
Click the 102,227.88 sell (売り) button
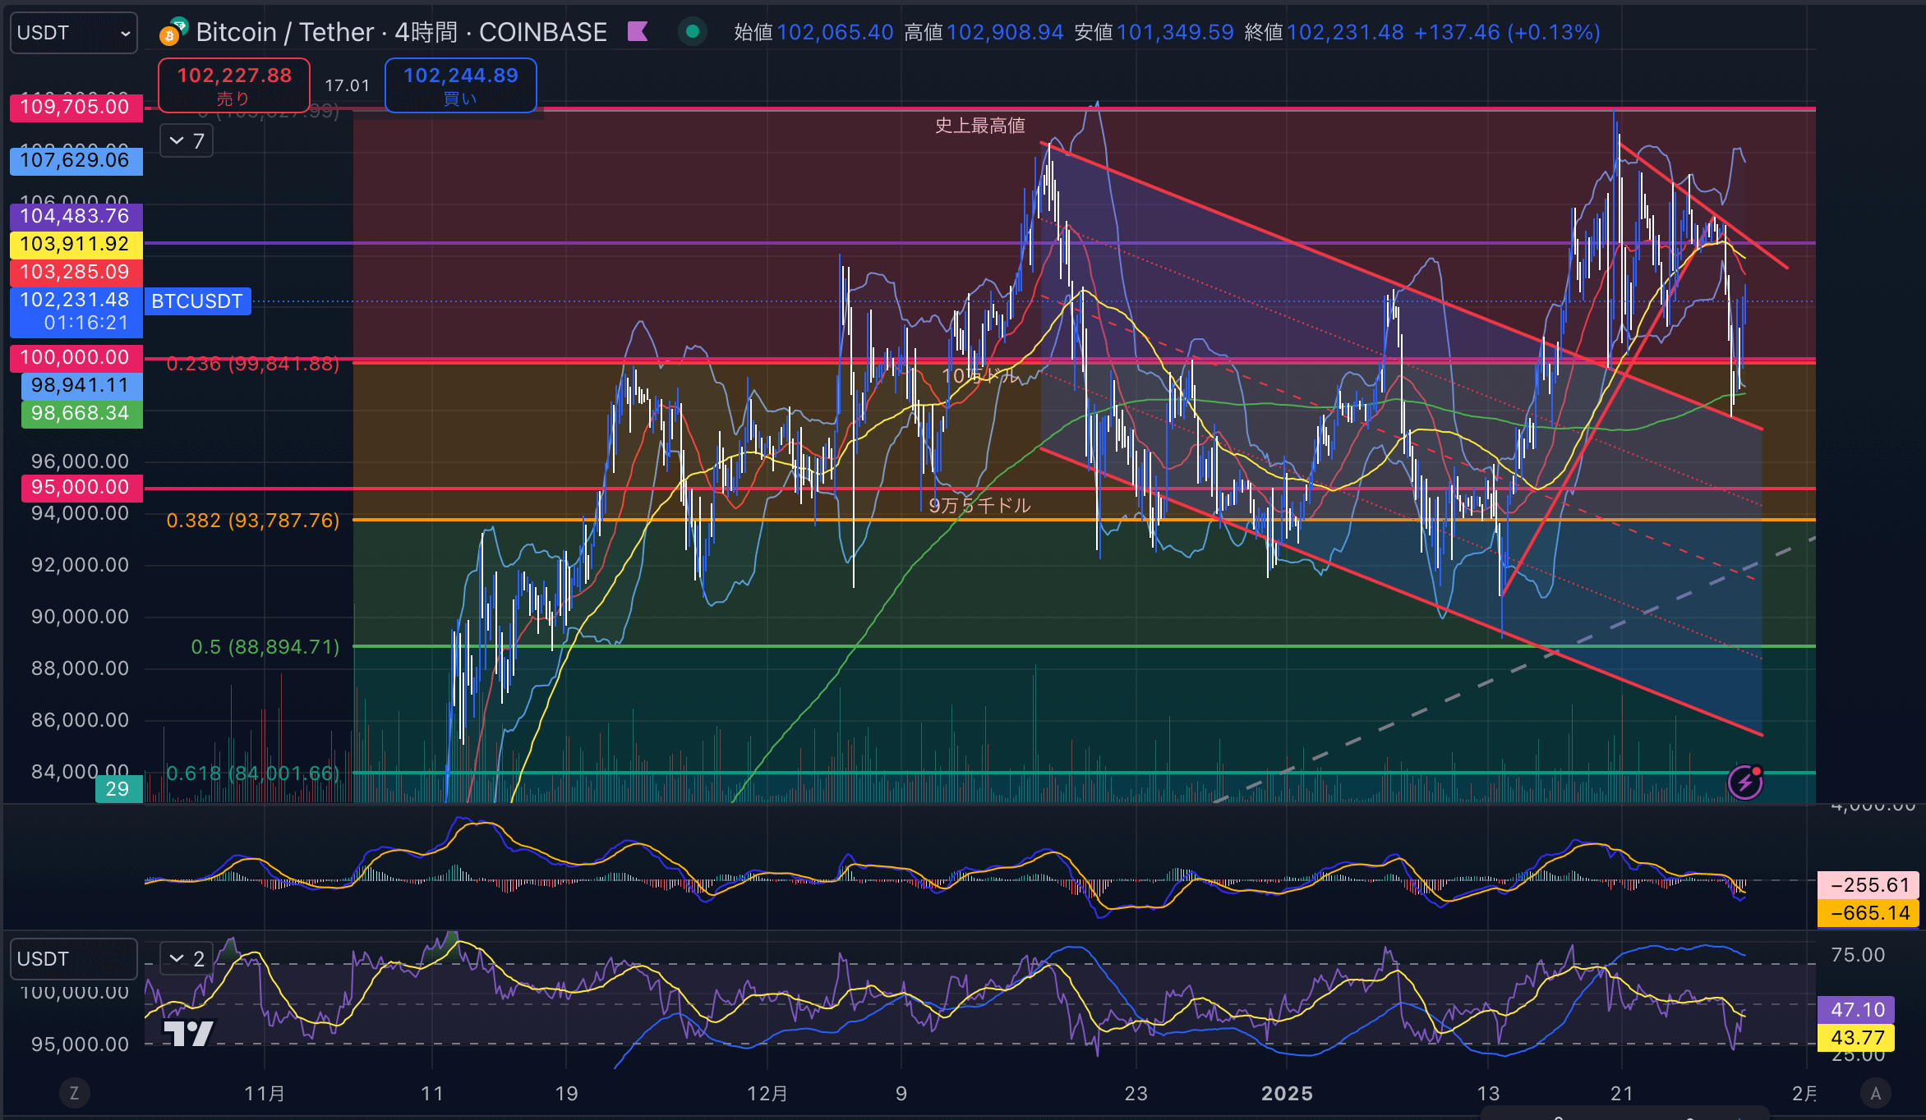point(234,85)
